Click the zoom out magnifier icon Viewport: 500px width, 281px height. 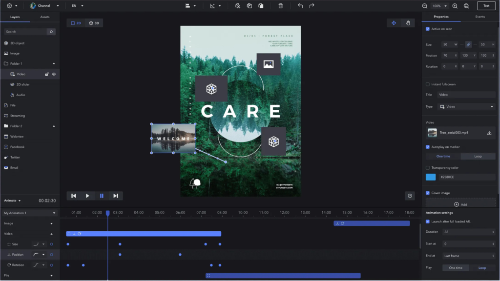(424, 6)
